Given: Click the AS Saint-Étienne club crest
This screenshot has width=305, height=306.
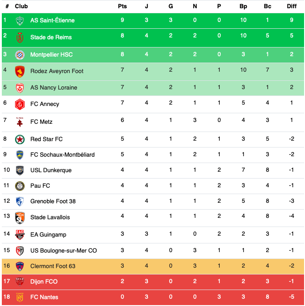Looking at the screenshot, I should tap(20, 21).
